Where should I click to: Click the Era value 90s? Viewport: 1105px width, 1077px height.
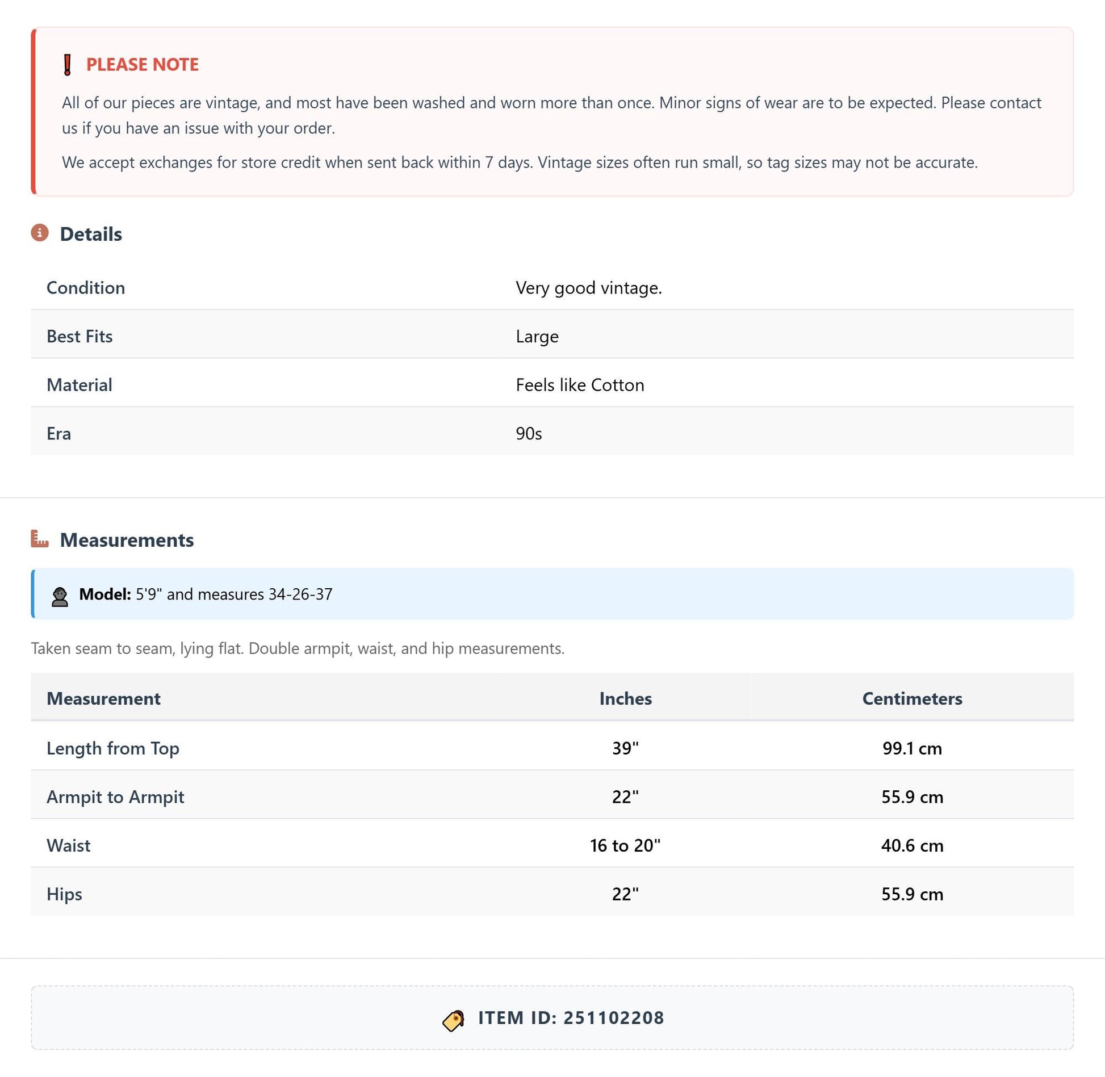point(529,434)
